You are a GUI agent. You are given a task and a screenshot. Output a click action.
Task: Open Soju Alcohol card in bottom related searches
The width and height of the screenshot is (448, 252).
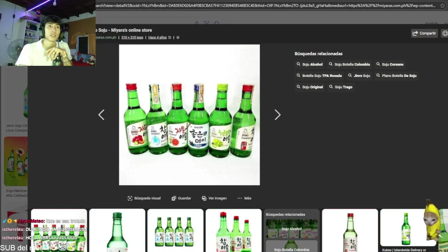click(x=292, y=229)
